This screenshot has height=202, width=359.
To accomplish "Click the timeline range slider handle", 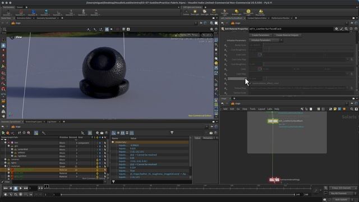I will click(61, 195).
